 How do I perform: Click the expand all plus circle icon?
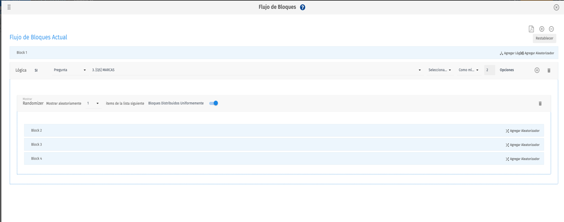(542, 29)
